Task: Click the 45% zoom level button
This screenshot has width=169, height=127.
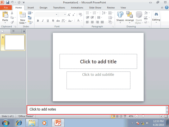Action: [131, 116]
